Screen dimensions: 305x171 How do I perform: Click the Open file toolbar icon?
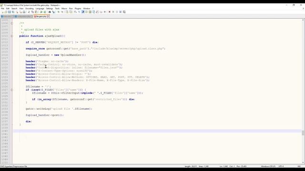pyautogui.click(x=6, y=12)
